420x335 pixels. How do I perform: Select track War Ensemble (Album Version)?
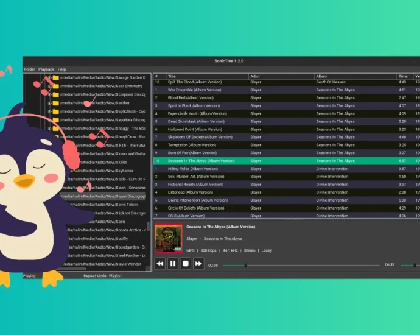tap(287, 90)
